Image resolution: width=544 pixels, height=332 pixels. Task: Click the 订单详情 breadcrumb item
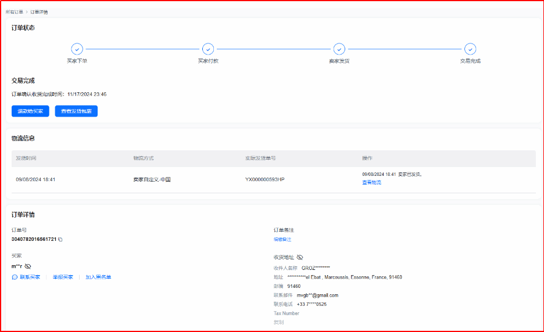click(x=38, y=12)
